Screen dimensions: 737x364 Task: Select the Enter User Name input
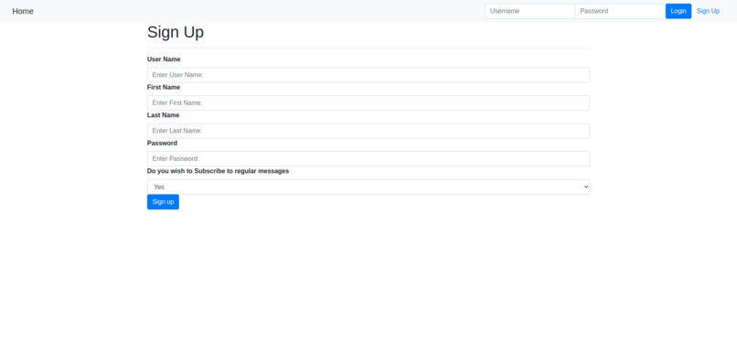click(x=368, y=75)
